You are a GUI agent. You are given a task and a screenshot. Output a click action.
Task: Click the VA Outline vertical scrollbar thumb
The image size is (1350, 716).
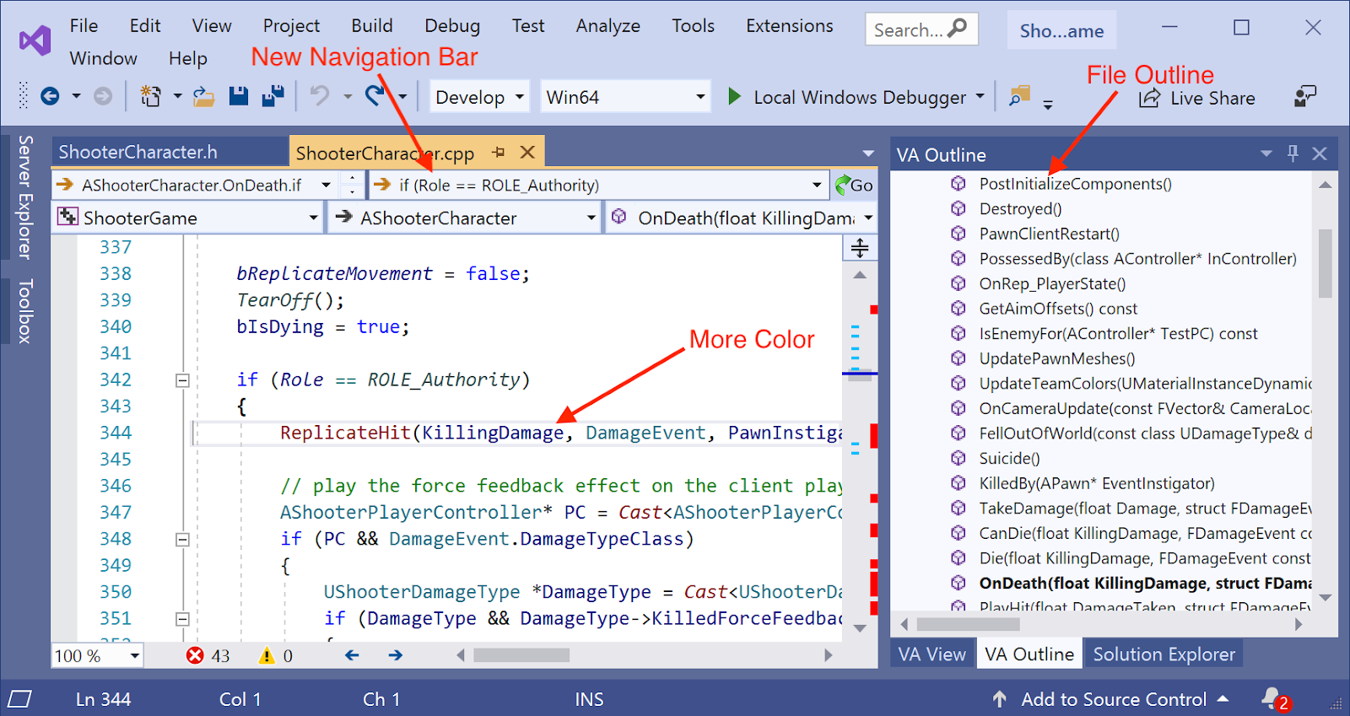1325,263
